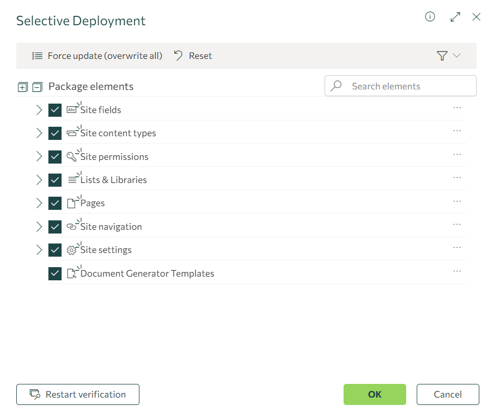Click the Reset toolbar button

193,56
